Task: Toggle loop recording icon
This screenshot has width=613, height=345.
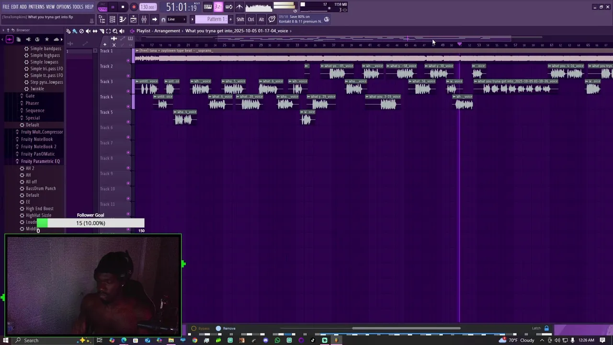Action: [x=229, y=7]
